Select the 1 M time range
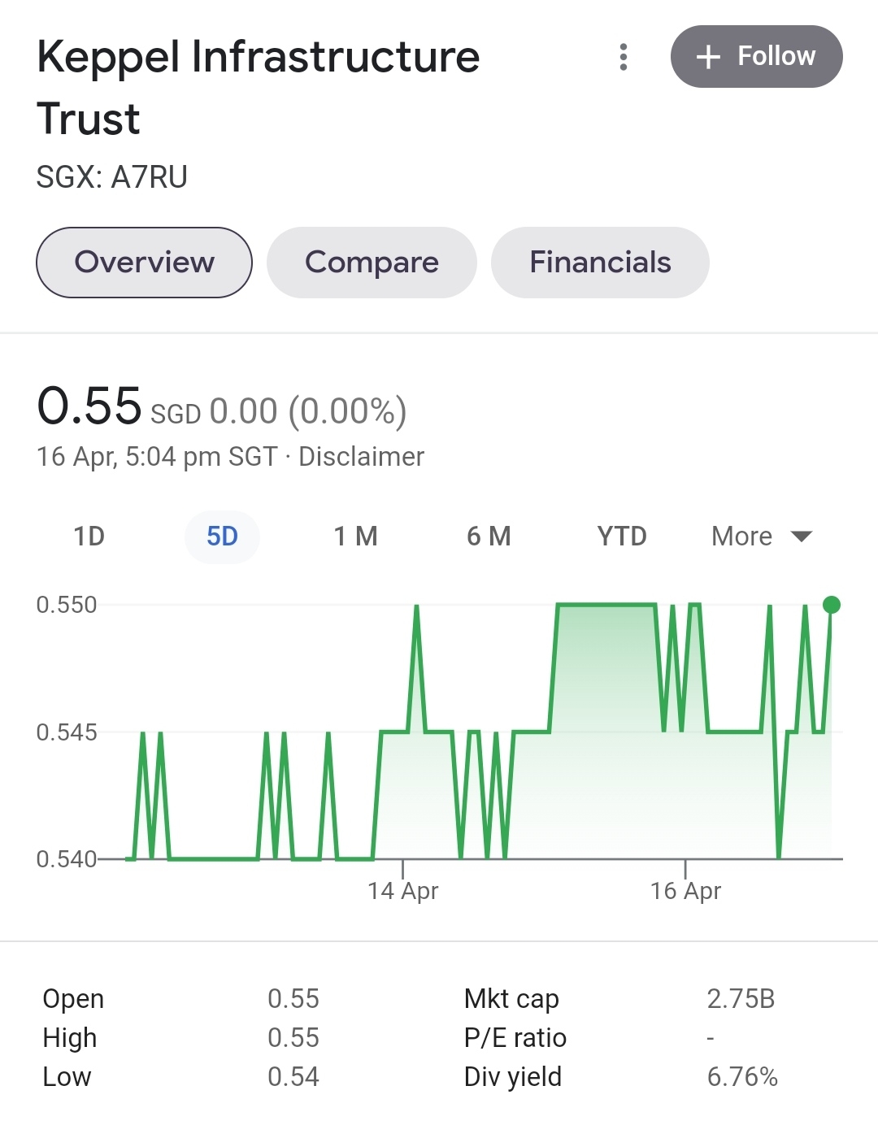Image resolution: width=878 pixels, height=1125 pixels. tap(355, 536)
